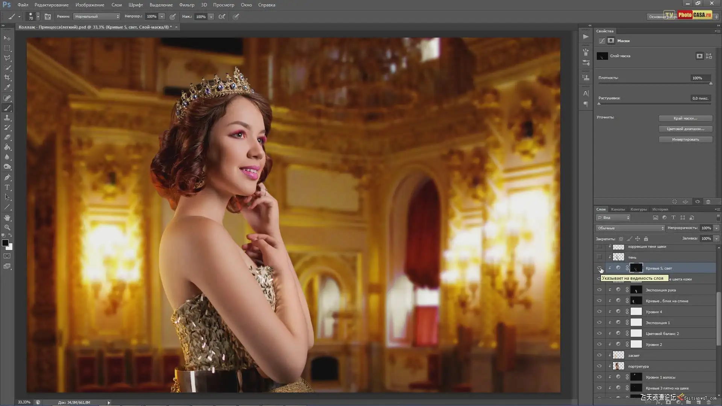Click the Край маски button
The width and height of the screenshot is (722, 406).
pos(685,118)
